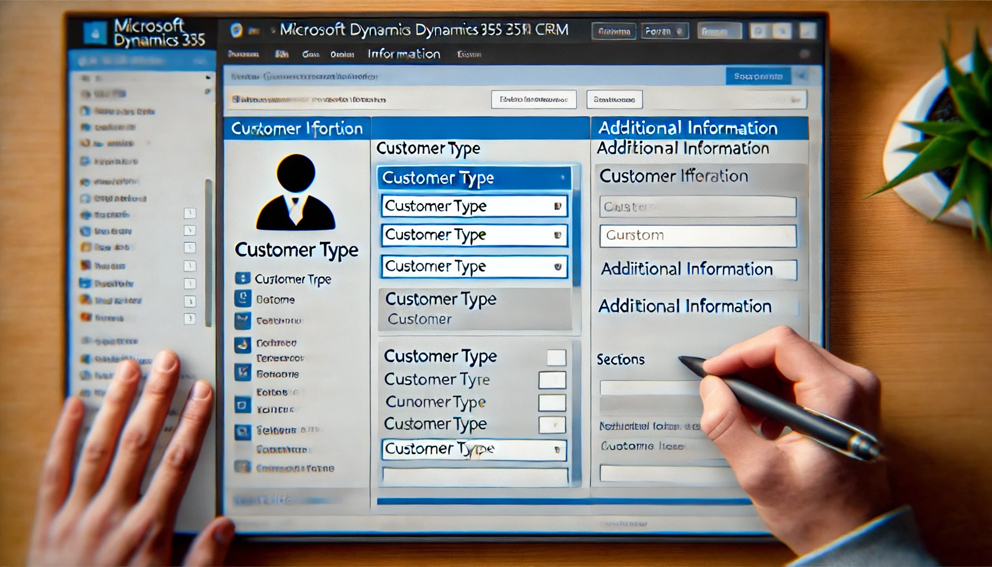Tick the checkbox in the row below 'Cunomer Type'
992x567 pixels.
(552, 425)
